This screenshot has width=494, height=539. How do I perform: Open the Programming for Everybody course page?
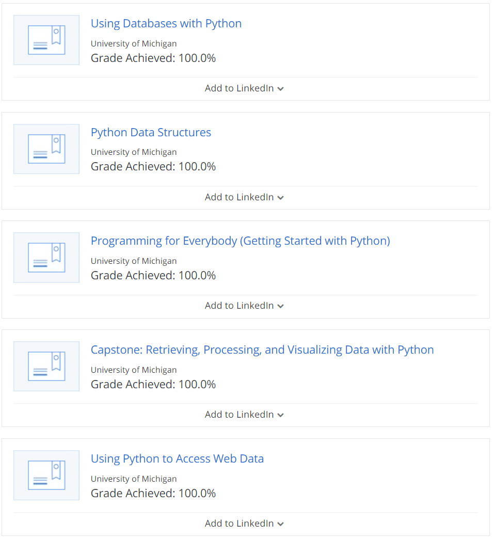point(240,241)
